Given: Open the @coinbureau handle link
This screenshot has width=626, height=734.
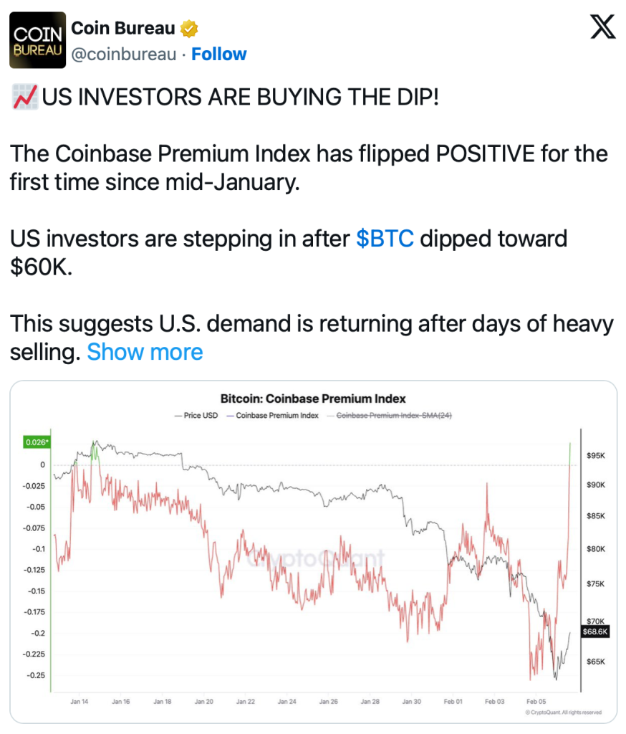Looking at the screenshot, I should tap(123, 54).
